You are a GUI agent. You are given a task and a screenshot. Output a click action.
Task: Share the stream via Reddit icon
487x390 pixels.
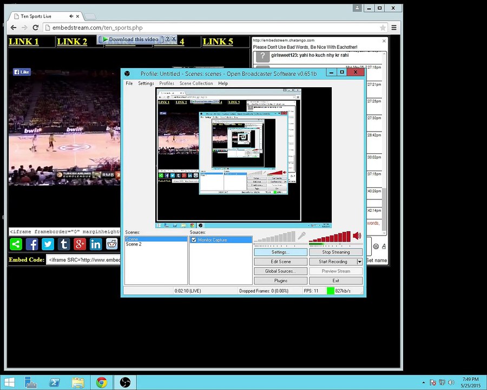pos(112,244)
